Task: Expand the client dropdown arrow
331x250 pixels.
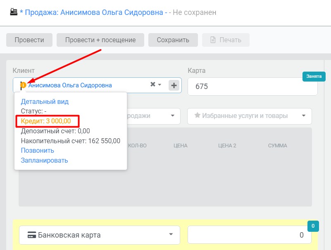Action: 160,84
